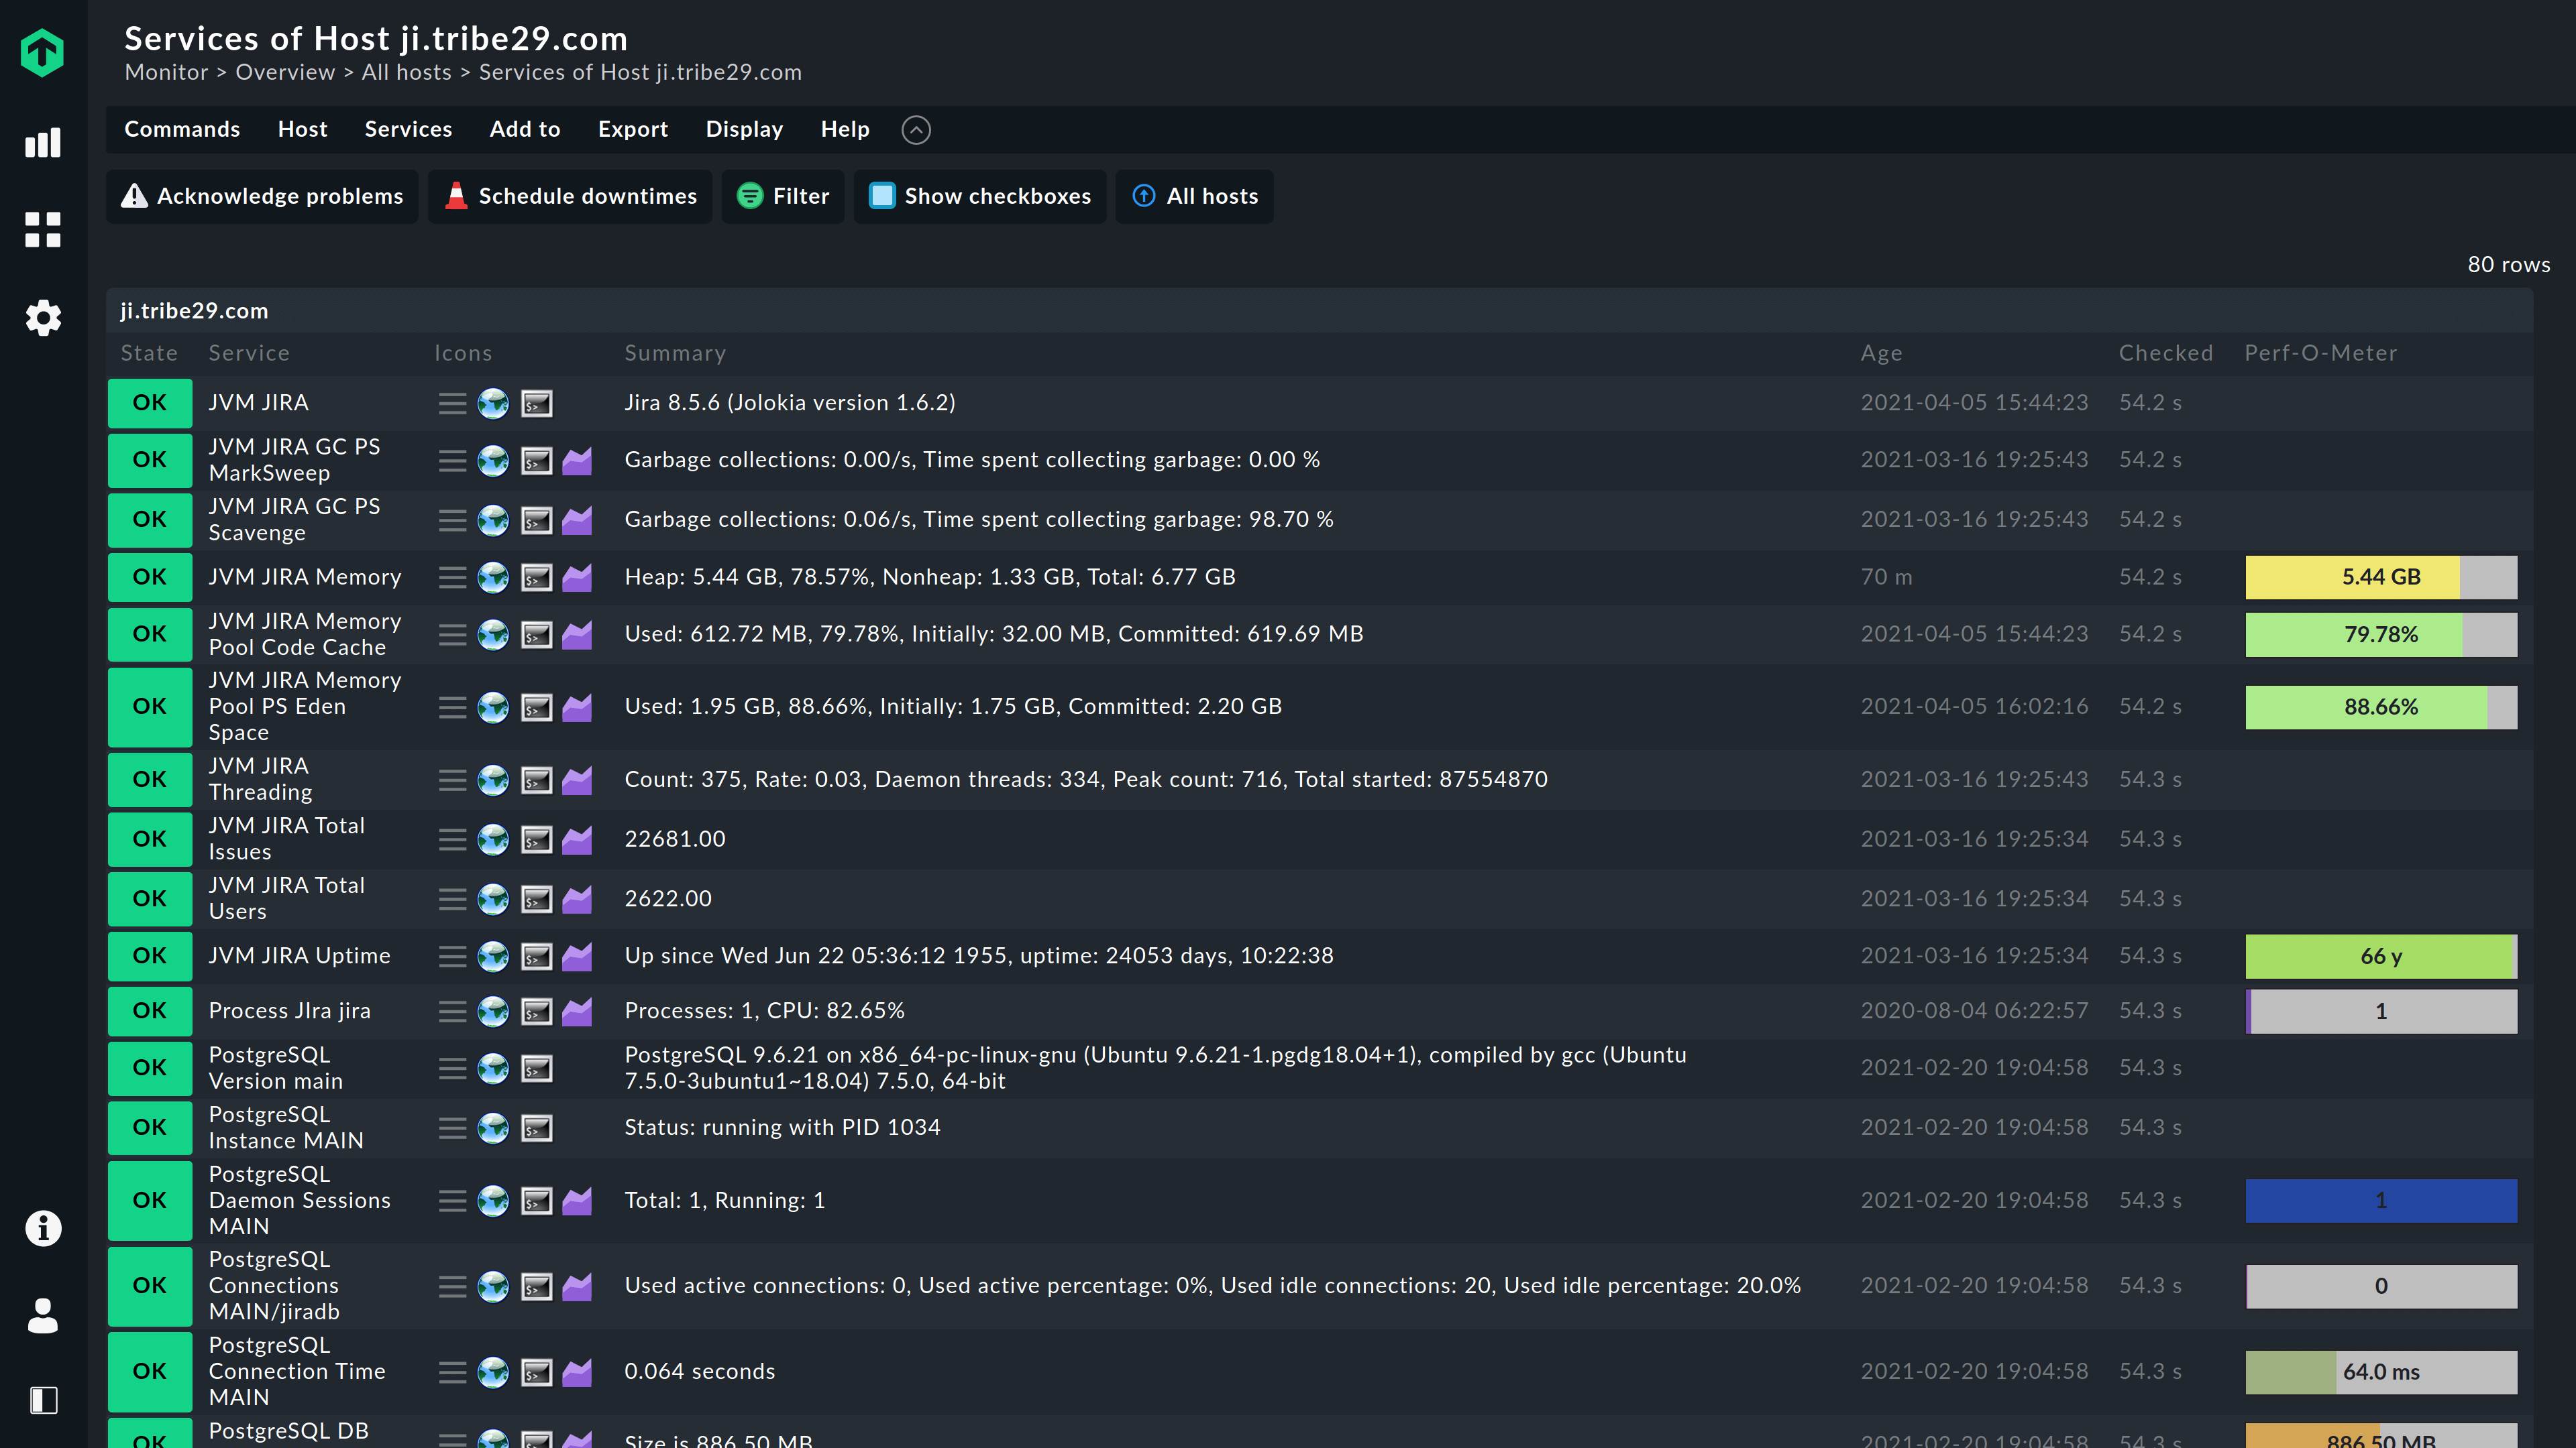Open Process JIra jira service link
The height and width of the screenshot is (1448, 2576).
tap(289, 1012)
